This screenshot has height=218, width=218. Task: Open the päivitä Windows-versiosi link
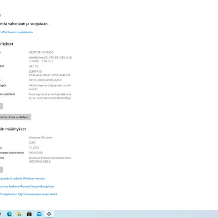coord(22,178)
